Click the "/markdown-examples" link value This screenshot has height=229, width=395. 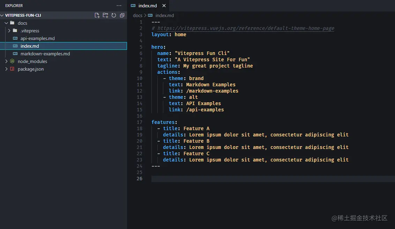(212, 91)
